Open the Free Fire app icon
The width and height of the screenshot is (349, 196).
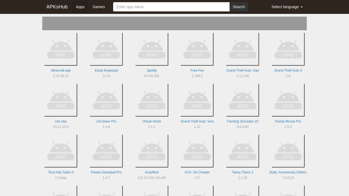click(x=197, y=49)
